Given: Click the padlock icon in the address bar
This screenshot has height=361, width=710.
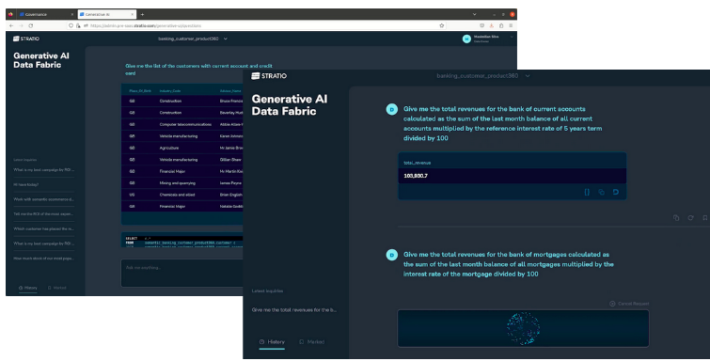Looking at the screenshot, I should pyautogui.click(x=78, y=25).
